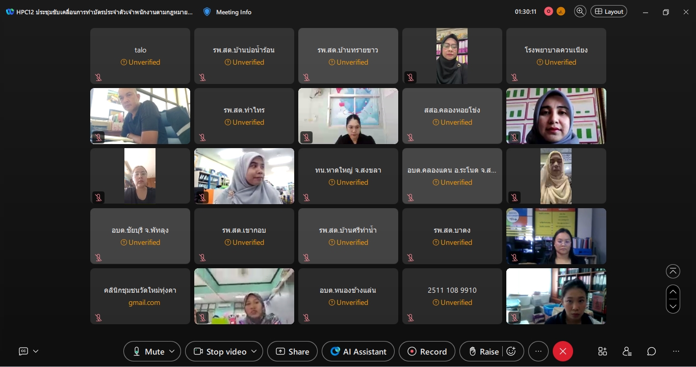This screenshot has height=367, width=696.
Task: Click the zoom magnifier icon
Action: pos(580,12)
